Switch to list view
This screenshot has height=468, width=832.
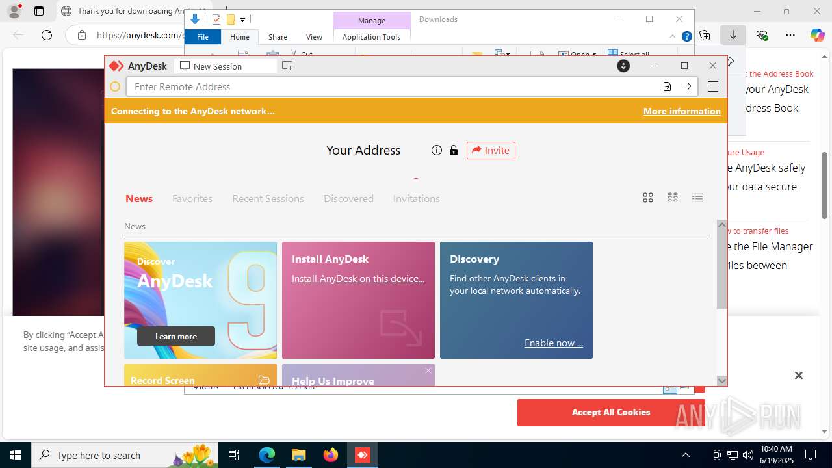pos(697,198)
